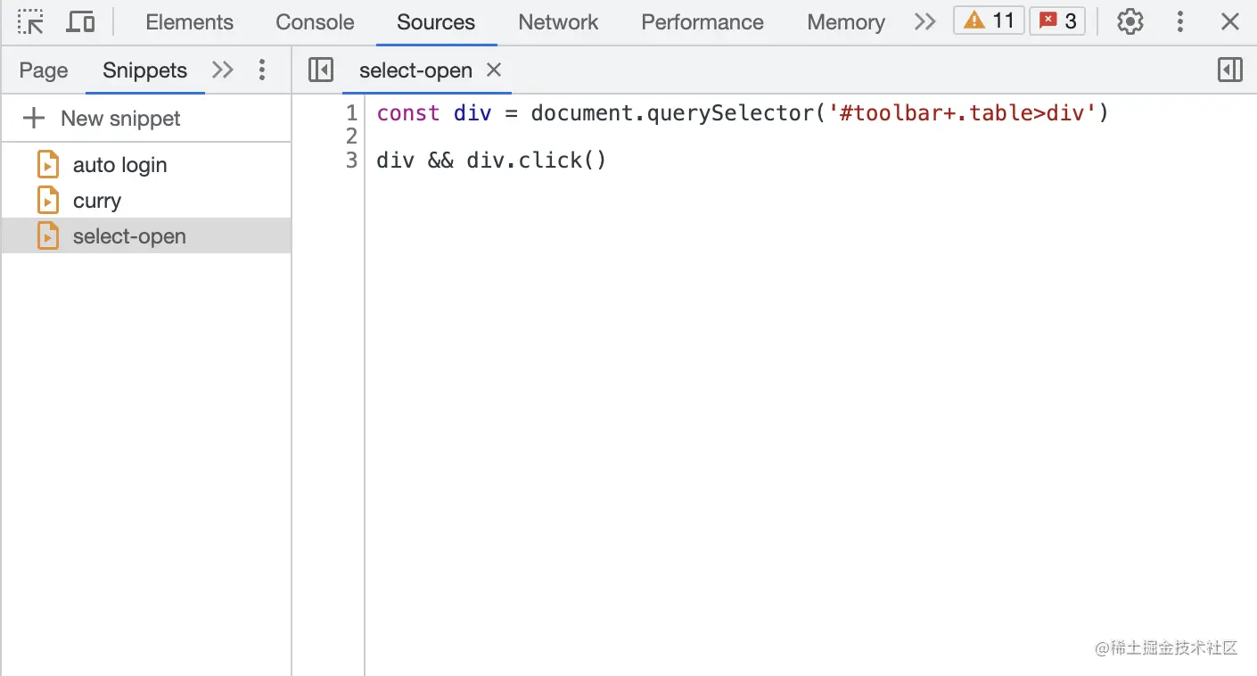This screenshot has width=1257, height=676.
Task: Create a New snippet
Action: point(103,118)
